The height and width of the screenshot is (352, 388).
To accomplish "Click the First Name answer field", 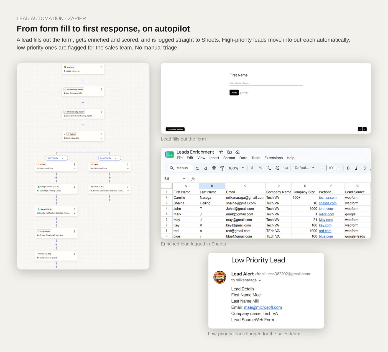I will coord(266,83).
